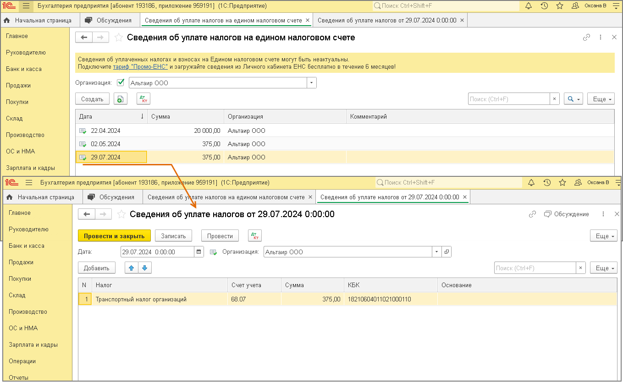Open the vertical dots menu of document form

click(603, 214)
